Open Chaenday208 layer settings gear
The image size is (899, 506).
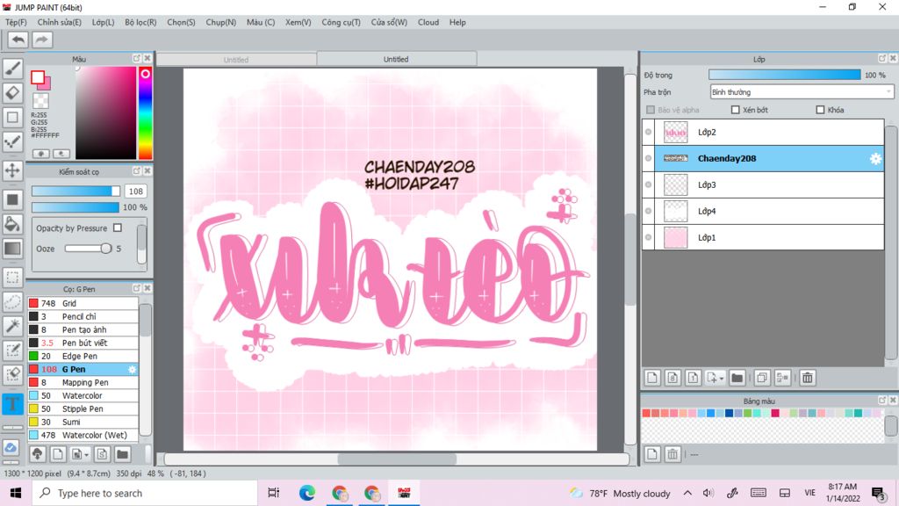pos(875,158)
